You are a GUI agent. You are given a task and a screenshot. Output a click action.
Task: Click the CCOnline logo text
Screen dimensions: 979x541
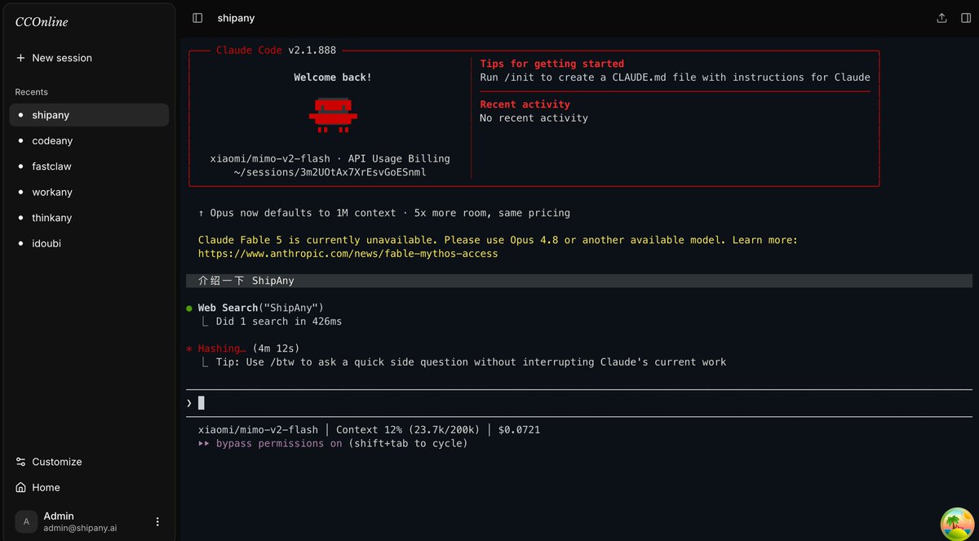[x=42, y=22]
